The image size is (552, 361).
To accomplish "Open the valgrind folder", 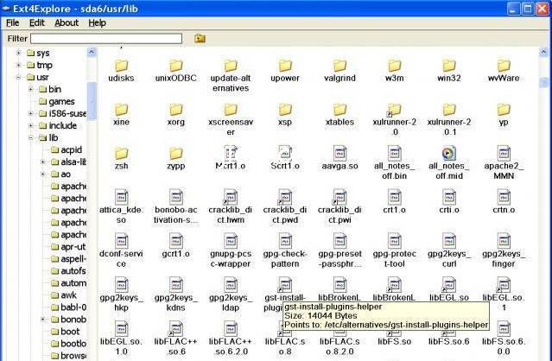I will pos(339,66).
